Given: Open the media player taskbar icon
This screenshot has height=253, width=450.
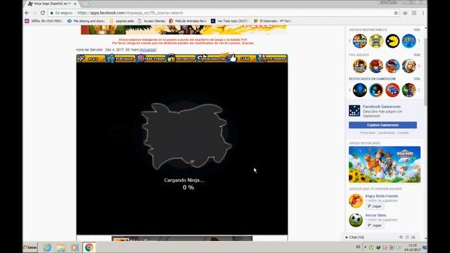Looking at the screenshot, I should click(x=75, y=247).
